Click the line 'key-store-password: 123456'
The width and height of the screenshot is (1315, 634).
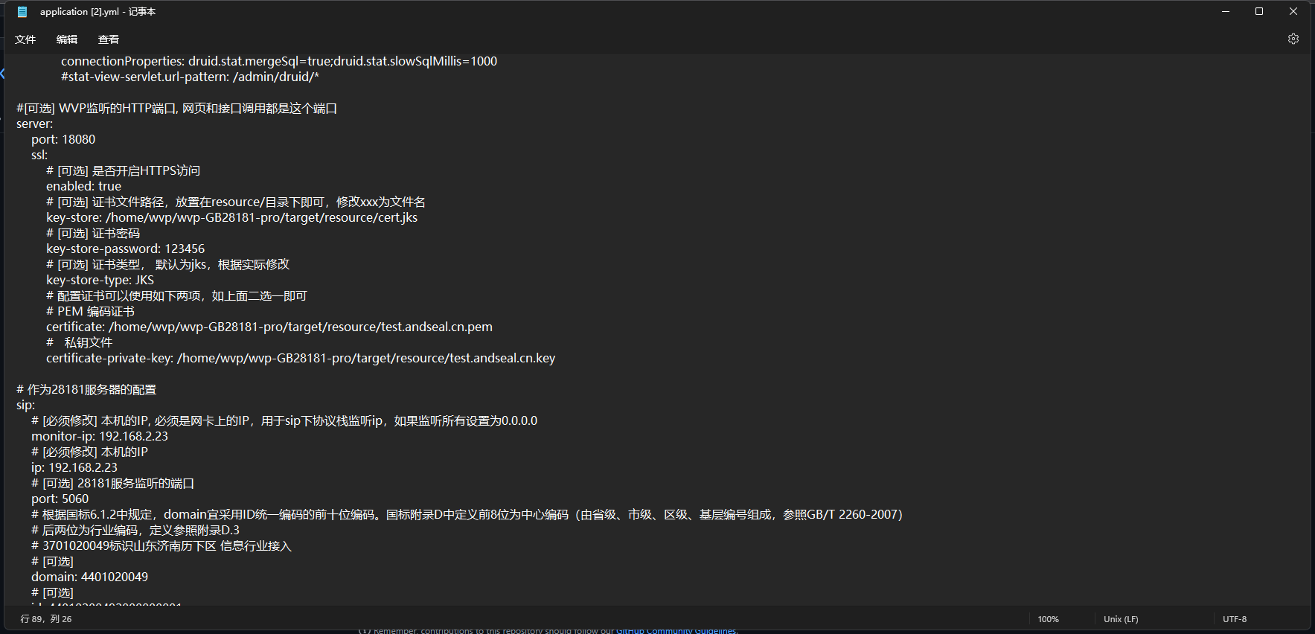[125, 249]
